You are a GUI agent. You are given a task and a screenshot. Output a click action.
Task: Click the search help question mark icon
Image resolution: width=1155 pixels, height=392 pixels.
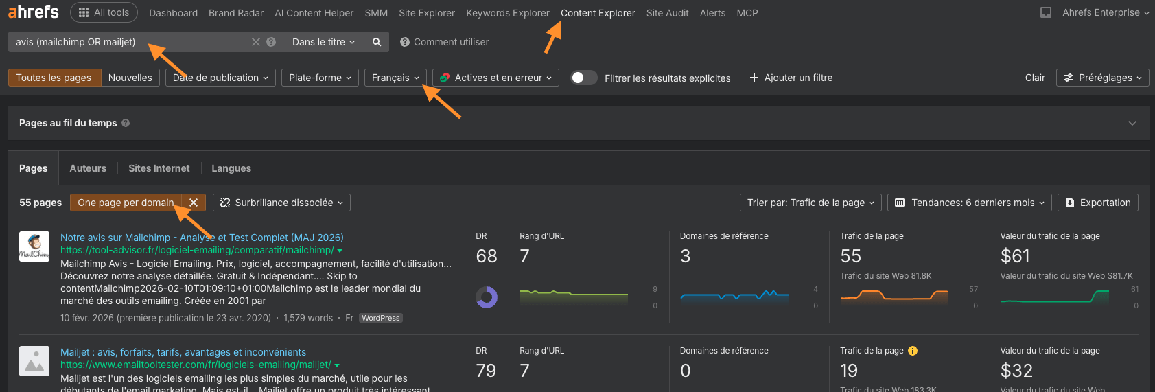(x=271, y=42)
